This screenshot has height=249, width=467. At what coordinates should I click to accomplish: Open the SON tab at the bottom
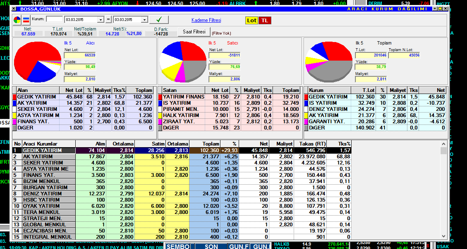[211, 246]
